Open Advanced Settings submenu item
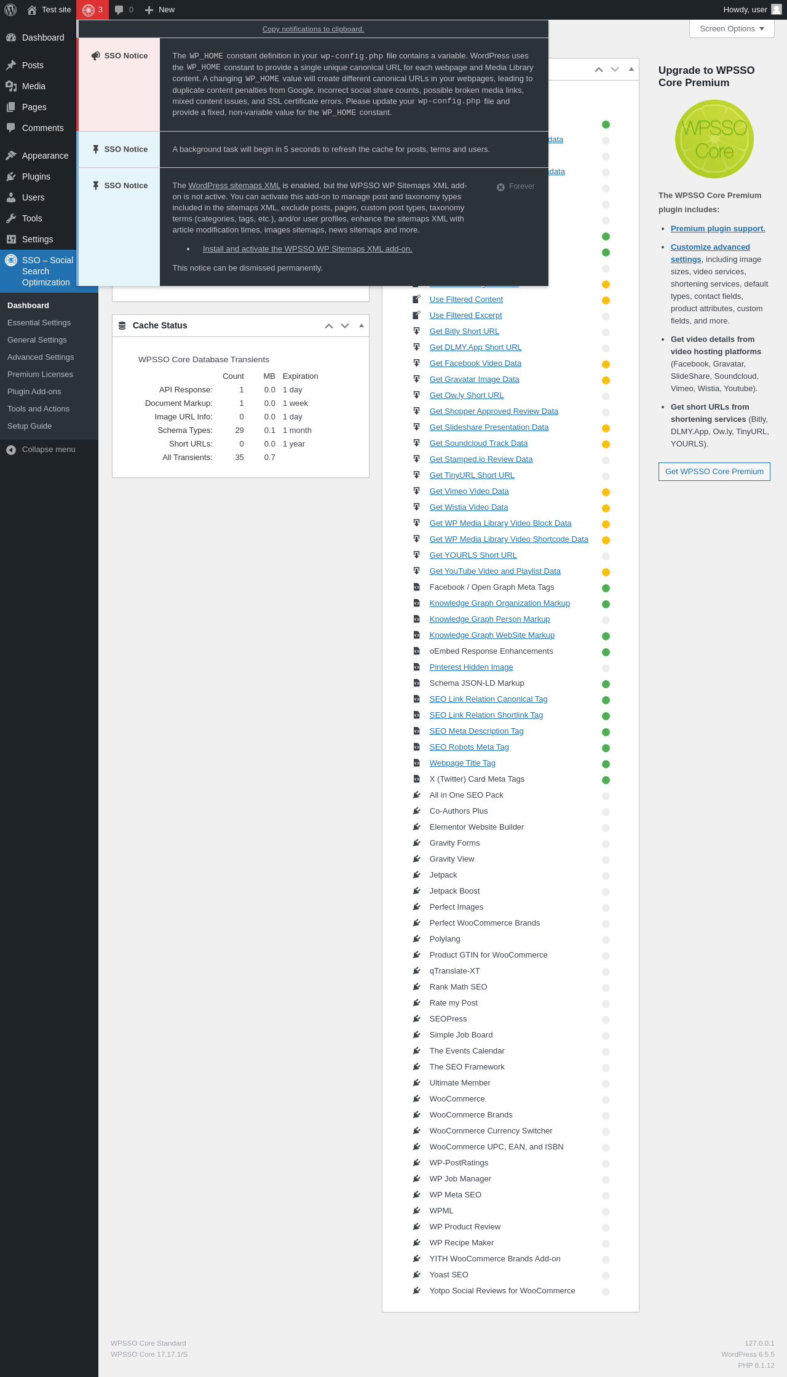The image size is (787, 1377). pos(41,357)
